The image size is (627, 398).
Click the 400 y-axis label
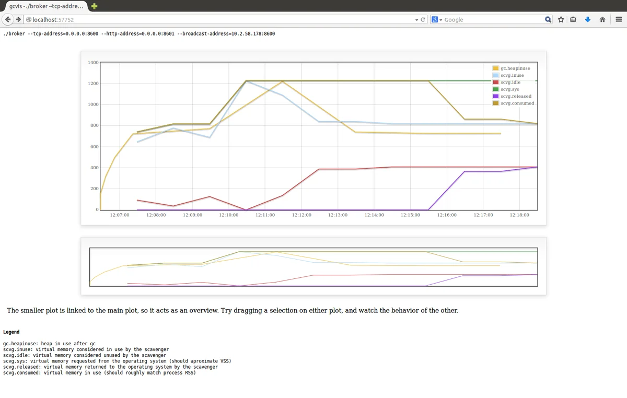94,168
